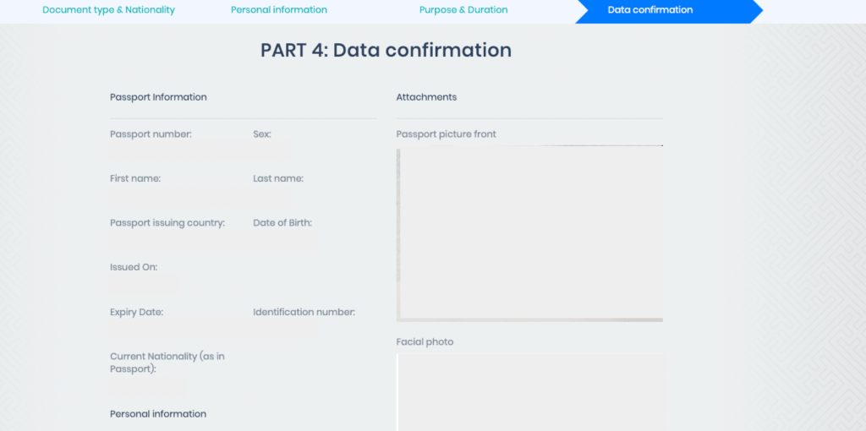The width and height of the screenshot is (866, 431).
Task: Click the Date of Birth label
Action: click(x=282, y=223)
